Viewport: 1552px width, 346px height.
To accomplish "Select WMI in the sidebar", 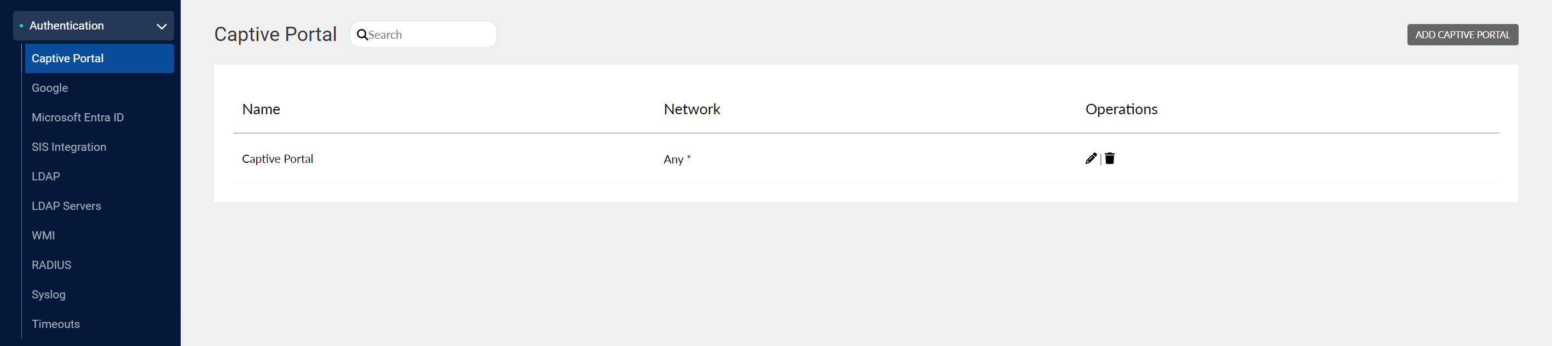I will click(43, 235).
